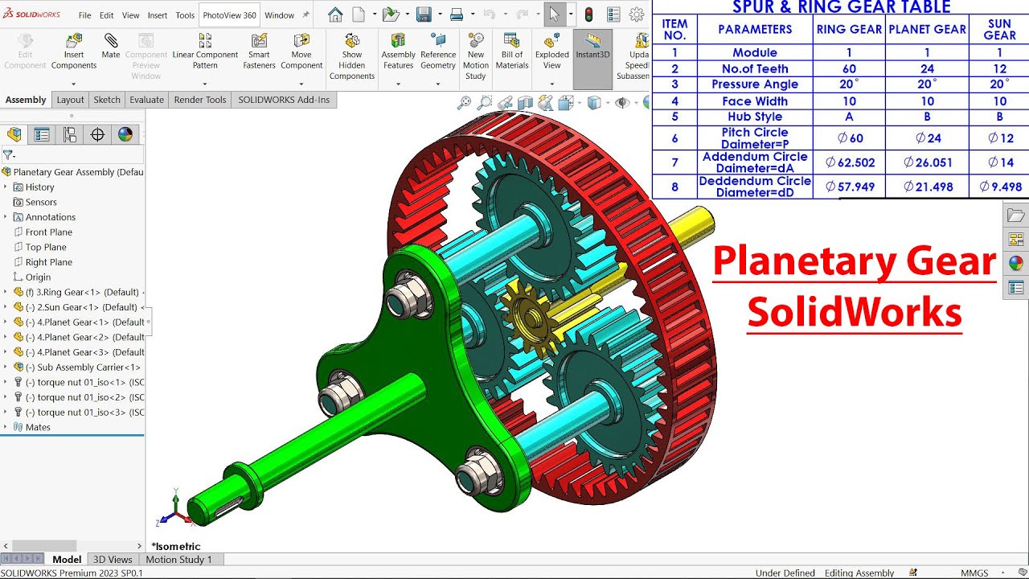
Task: Open the Insert menu
Action: [x=158, y=15]
